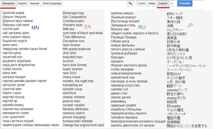Click Japanese line 'sümsteiスープ'
Image resolution: width=217 pixels, height=129 pixels.
pyautogui.click(x=177, y=90)
